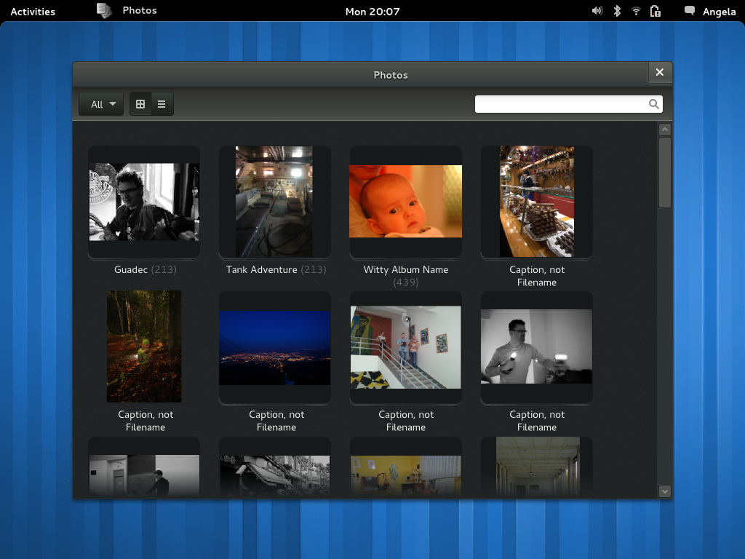
Task: Open the Tank Adventure album
Action: click(x=274, y=201)
